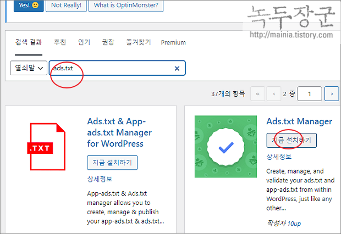Click the What is OptinMonster? button
This screenshot has width=341, height=234.
pyautogui.click(x=126, y=5)
